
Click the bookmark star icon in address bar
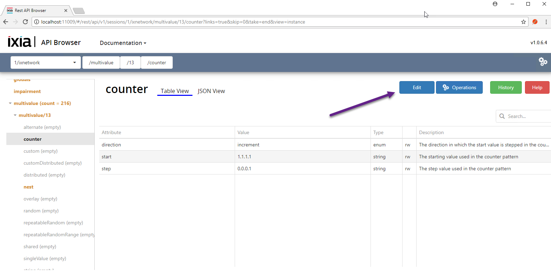point(524,22)
